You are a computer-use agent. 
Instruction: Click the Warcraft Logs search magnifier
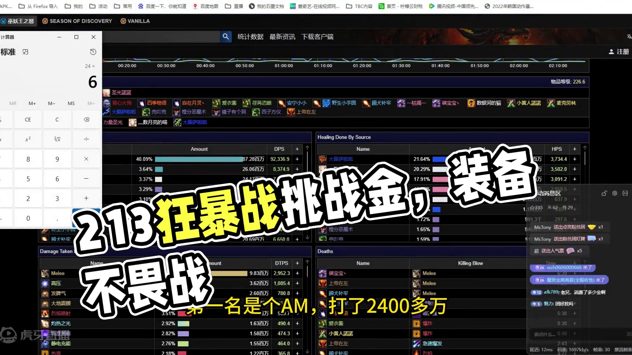click(226, 36)
